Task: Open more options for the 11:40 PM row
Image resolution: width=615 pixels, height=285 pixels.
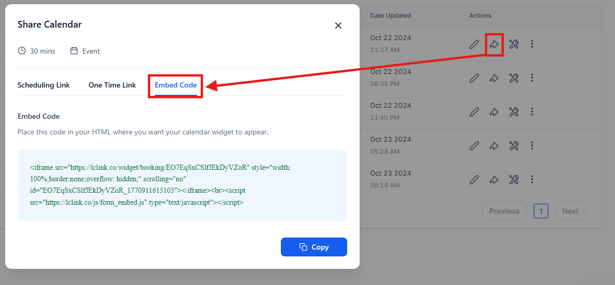Action: pos(532,111)
